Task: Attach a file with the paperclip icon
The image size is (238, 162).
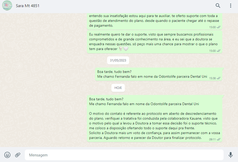Action: click(x=18, y=155)
